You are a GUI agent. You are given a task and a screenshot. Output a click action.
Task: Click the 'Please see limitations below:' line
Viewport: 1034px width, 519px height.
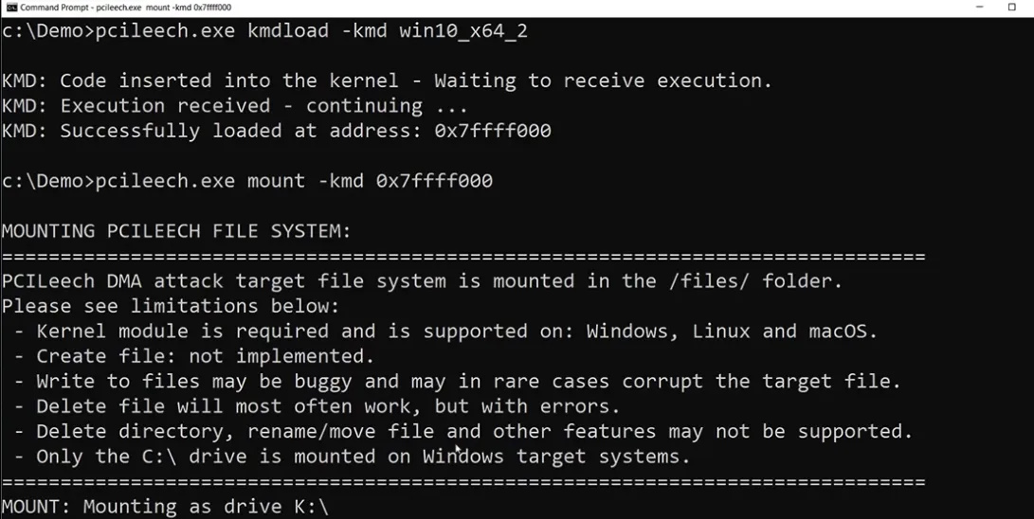pos(171,306)
